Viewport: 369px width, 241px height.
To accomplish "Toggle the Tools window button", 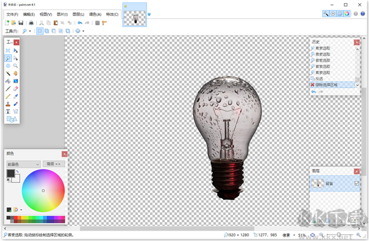I will click(x=326, y=14).
